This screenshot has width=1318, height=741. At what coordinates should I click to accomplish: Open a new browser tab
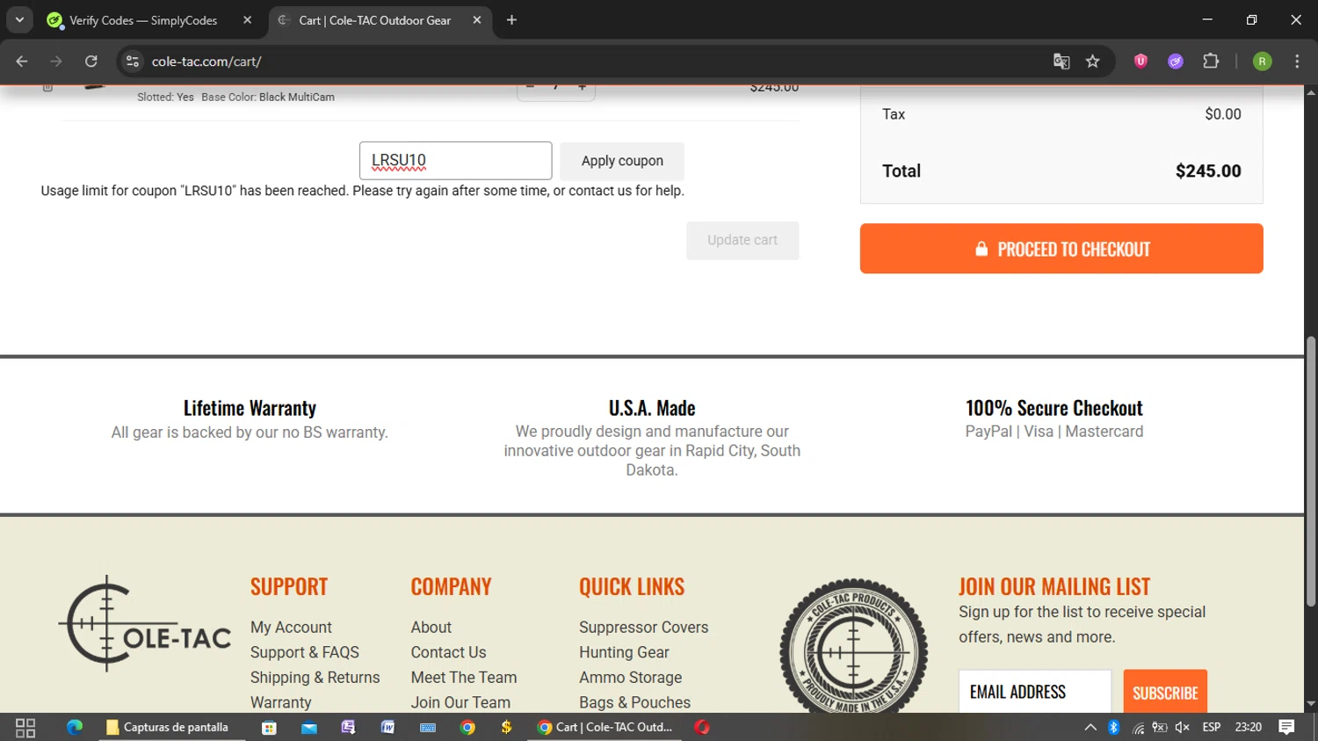pyautogui.click(x=511, y=20)
